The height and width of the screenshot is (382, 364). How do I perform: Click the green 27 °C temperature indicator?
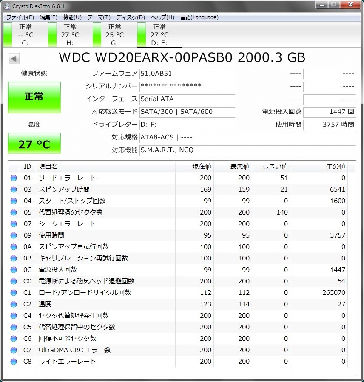pos(34,143)
